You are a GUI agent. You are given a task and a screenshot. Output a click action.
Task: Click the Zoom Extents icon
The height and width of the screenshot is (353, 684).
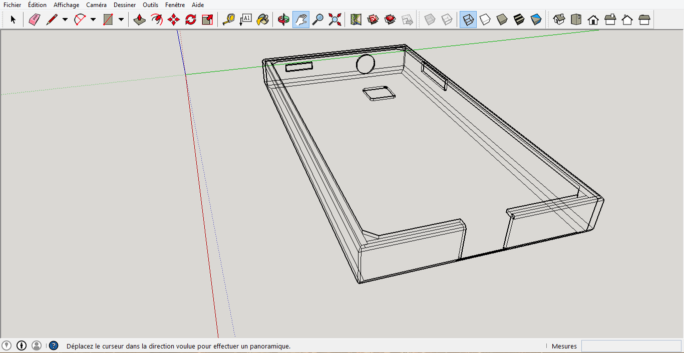pyautogui.click(x=334, y=20)
